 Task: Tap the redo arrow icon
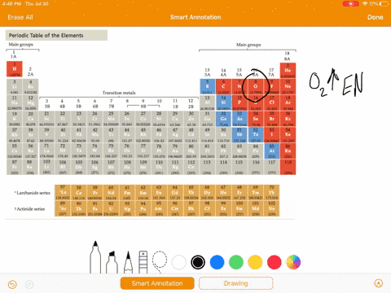point(29,284)
